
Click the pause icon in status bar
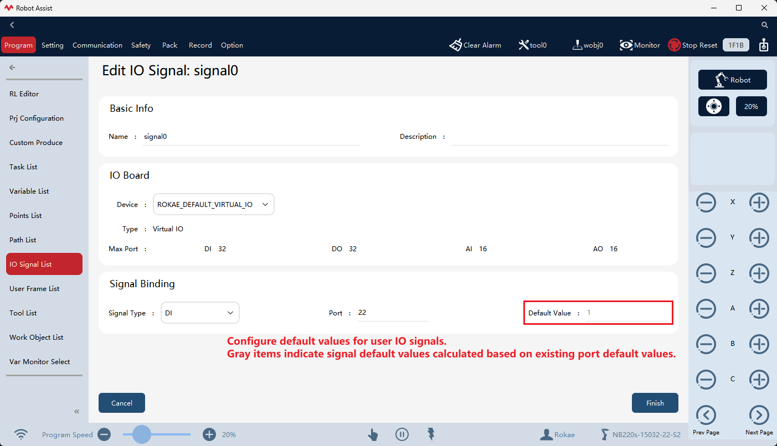point(402,434)
